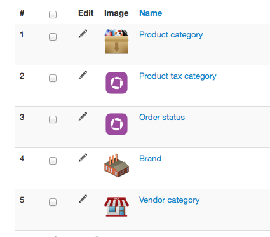This screenshot has height=237, width=270.
Task: Check the Brand row checkbox
Action: point(53,161)
